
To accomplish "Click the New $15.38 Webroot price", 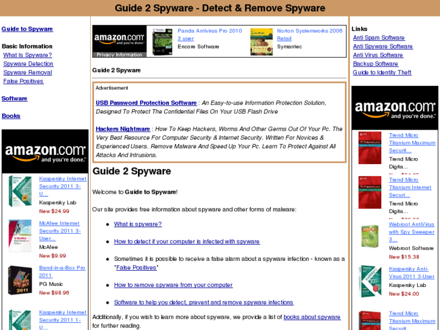I will coord(404,257).
